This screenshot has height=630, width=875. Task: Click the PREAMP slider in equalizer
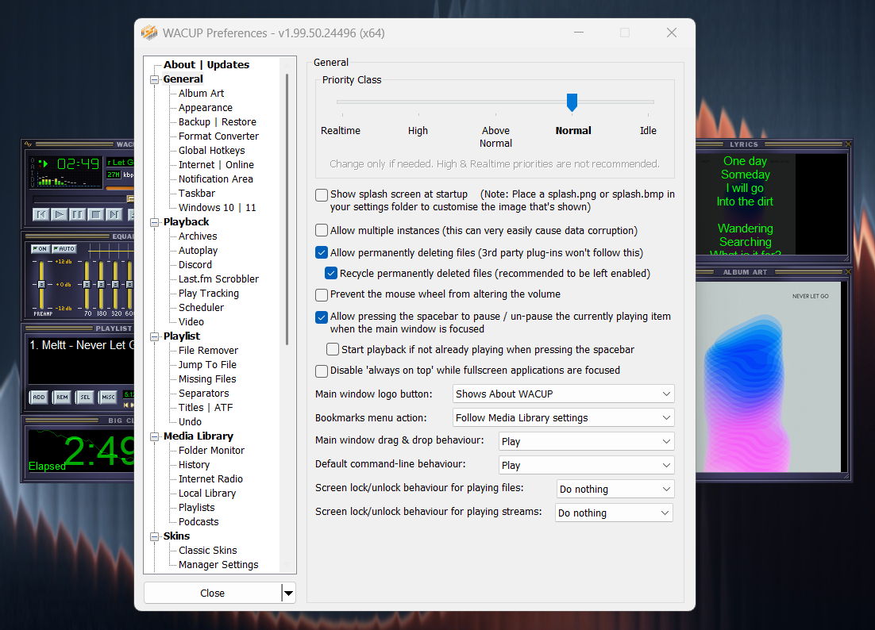[x=41, y=284]
